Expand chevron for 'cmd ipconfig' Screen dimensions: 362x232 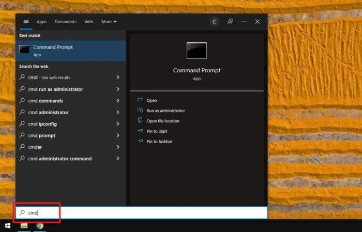pyautogui.click(x=118, y=124)
